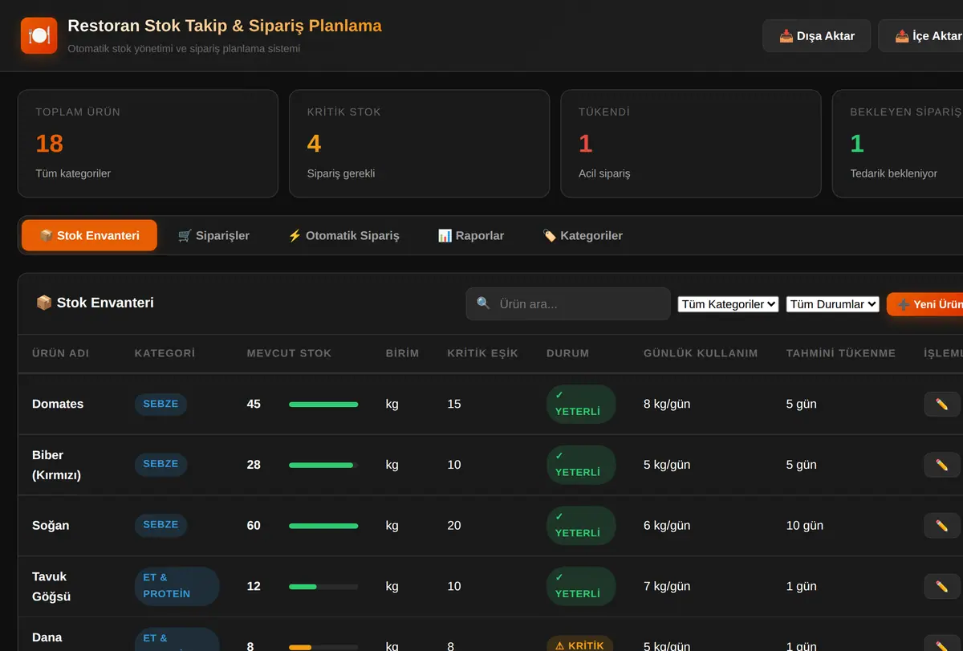The image size is (963, 651).
Task: Click the Tükendi summary card
Action: [691, 144]
